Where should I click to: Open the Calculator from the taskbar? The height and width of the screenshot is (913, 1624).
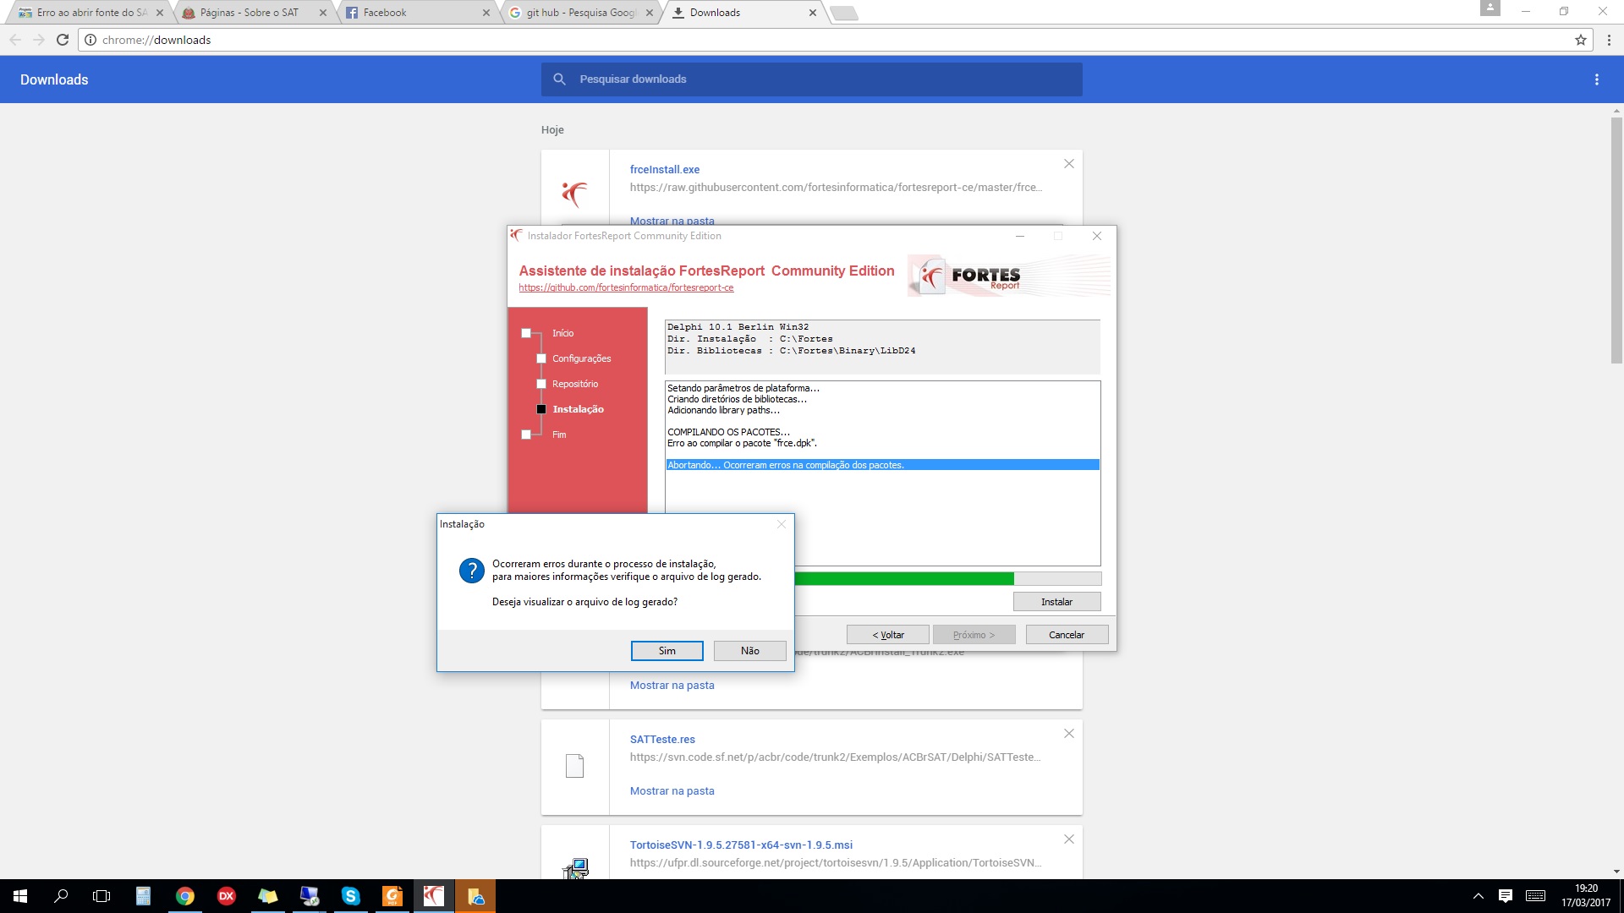pos(143,896)
